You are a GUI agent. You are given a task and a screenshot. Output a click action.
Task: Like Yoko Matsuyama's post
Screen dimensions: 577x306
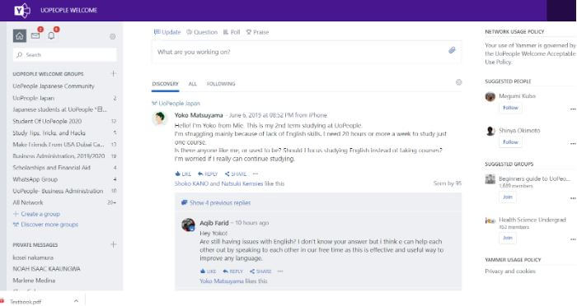183,174
